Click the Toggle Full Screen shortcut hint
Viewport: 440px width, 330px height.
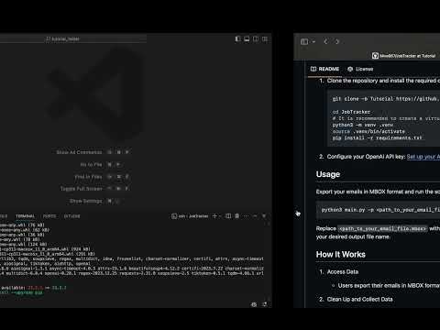[x=94, y=189]
